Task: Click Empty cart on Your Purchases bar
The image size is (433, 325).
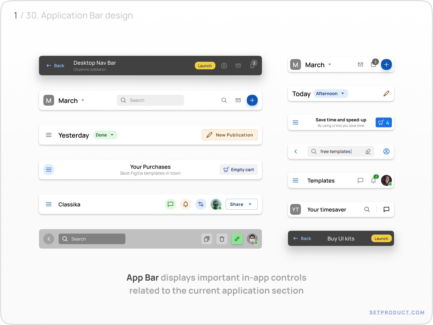Action: [x=238, y=170]
